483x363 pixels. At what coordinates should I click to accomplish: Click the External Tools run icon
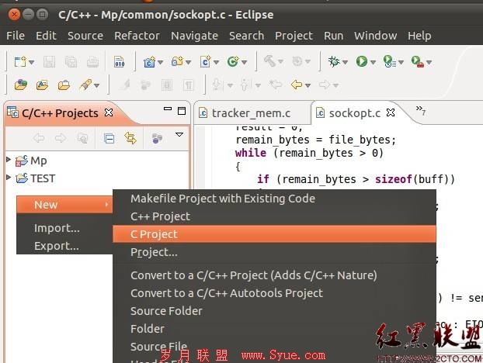click(418, 62)
